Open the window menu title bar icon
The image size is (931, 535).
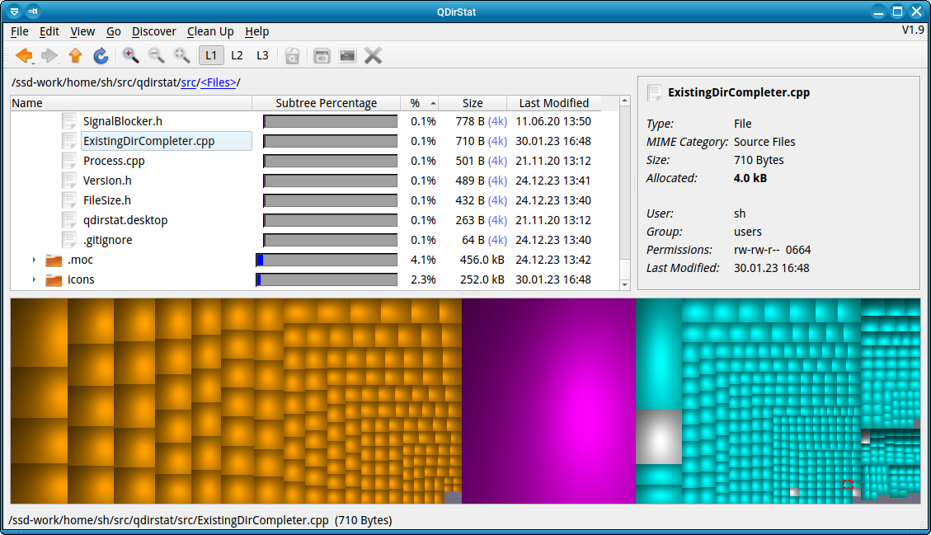[x=14, y=12]
